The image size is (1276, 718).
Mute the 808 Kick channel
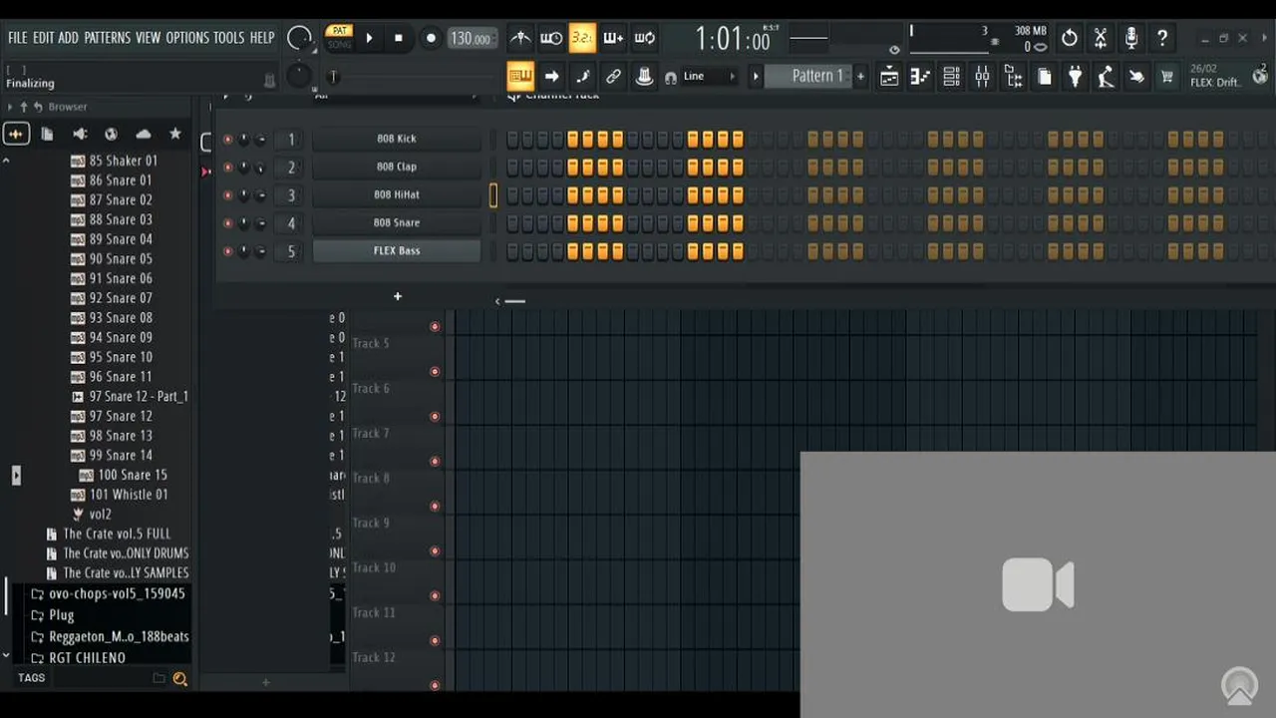pyautogui.click(x=227, y=140)
